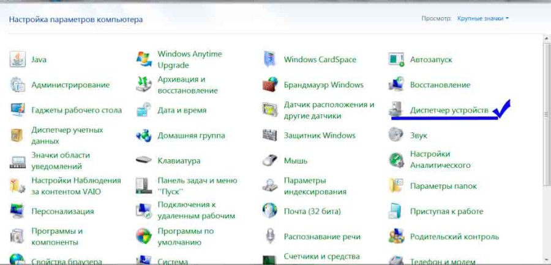Click the Распознавание речи link
The height and width of the screenshot is (265, 551).
(322, 236)
